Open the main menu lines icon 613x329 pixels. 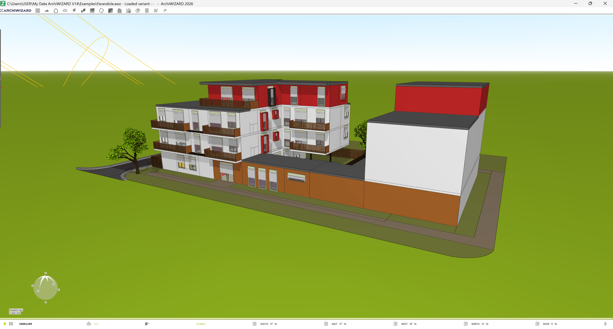click(x=38, y=11)
